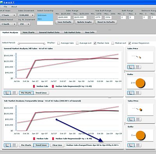156x154 pixels.
Task: Click the orange Baths pie in lower panel
Action: 140,135
